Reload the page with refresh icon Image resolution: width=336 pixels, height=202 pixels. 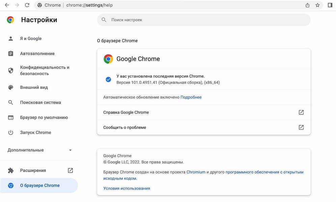pos(27,5)
